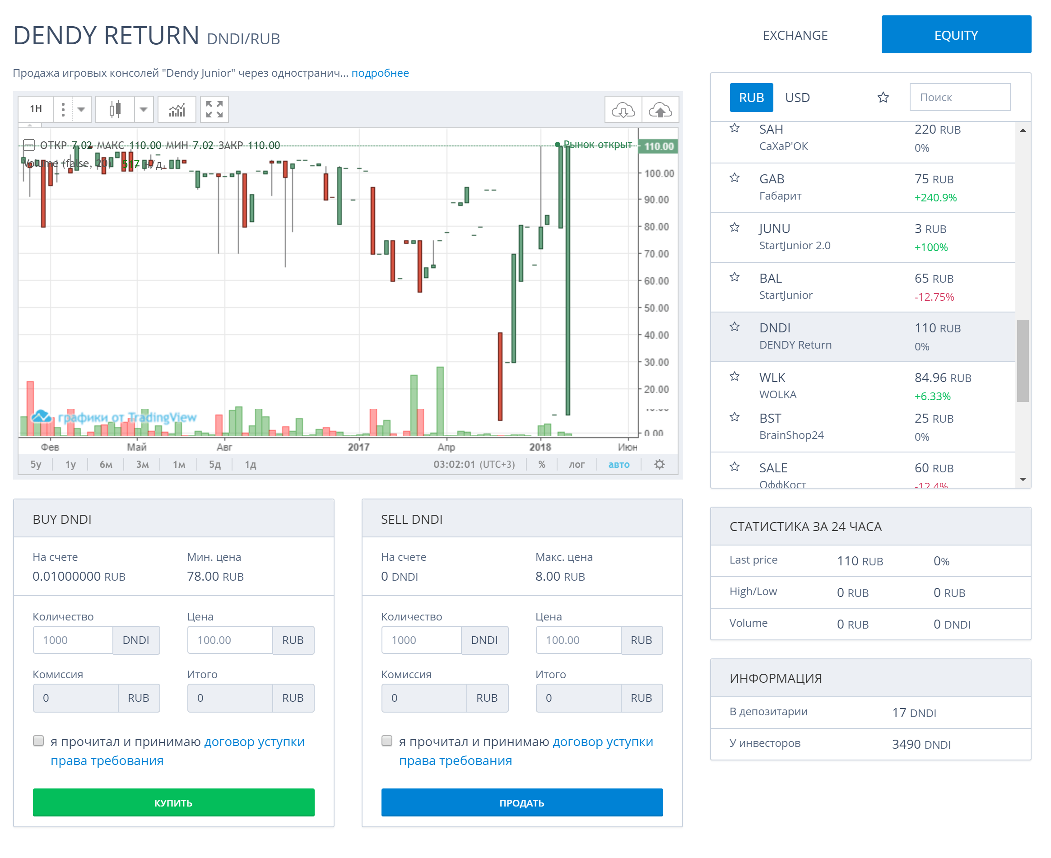Viewport: 1051px width, 858px height.
Task: Set chart range to 5y
Action: coord(36,465)
